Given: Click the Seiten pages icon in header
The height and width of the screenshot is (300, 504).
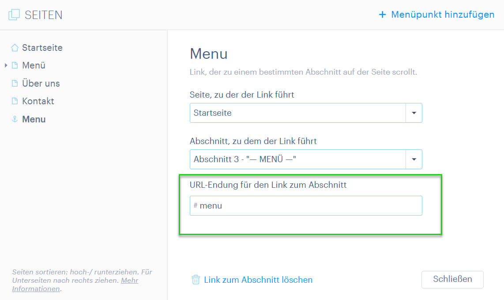Looking at the screenshot, I should [14, 15].
